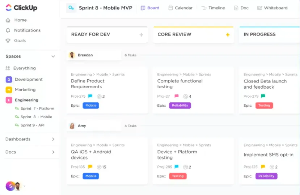Switch to Doc view tab
The image size is (300, 195).
click(241, 8)
